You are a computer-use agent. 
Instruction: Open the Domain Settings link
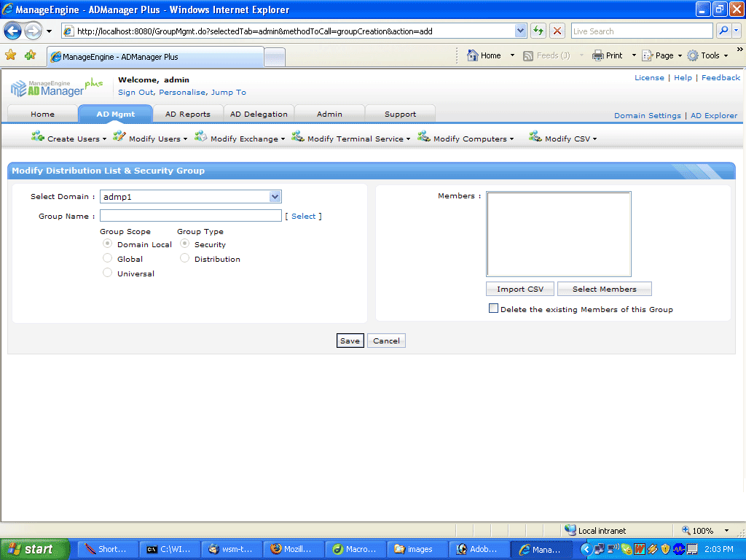pos(648,116)
